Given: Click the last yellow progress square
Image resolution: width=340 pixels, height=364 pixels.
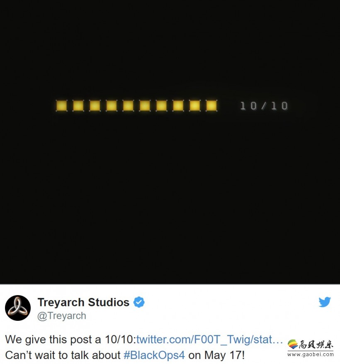Looking at the screenshot, I should [x=211, y=106].
